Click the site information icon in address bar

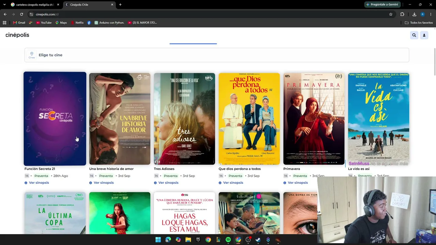click(x=31, y=14)
